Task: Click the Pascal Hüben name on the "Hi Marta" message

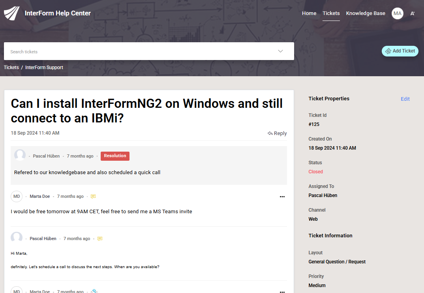Action: [x=43, y=239]
